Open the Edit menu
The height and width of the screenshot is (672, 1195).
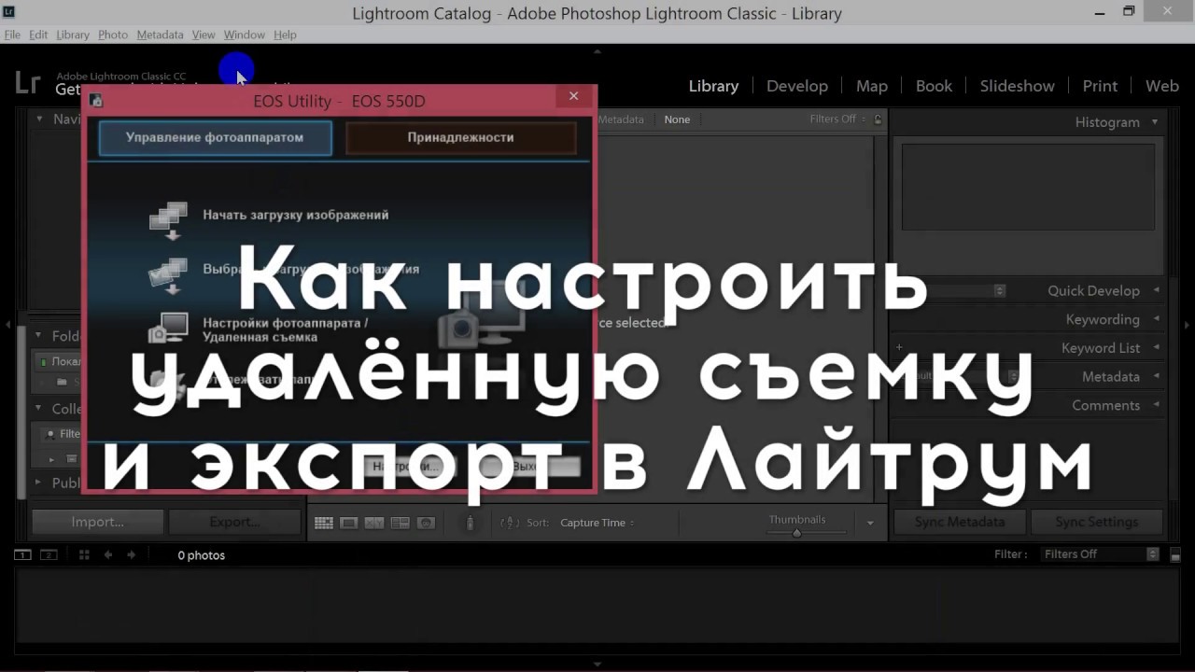coord(38,35)
